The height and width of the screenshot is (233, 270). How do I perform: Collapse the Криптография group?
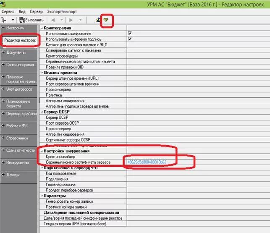point(42,28)
